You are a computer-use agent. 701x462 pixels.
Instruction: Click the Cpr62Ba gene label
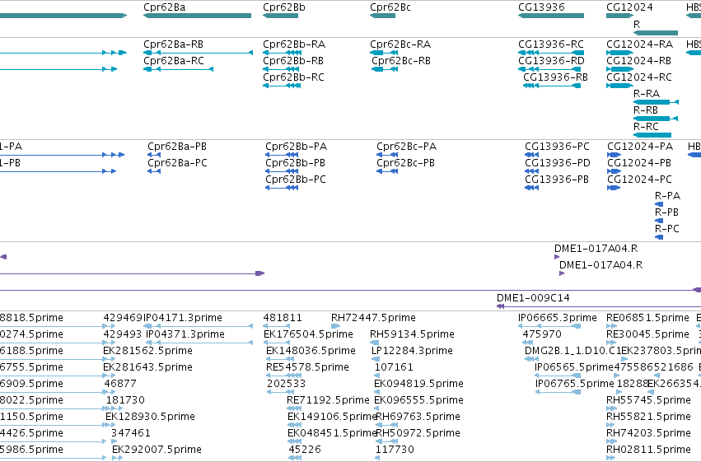(x=165, y=7)
